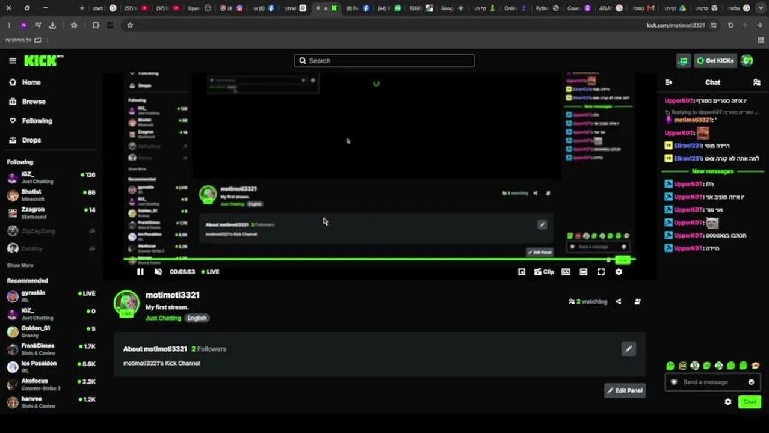Click the 2 watching viewers count

pyautogui.click(x=588, y=301)
